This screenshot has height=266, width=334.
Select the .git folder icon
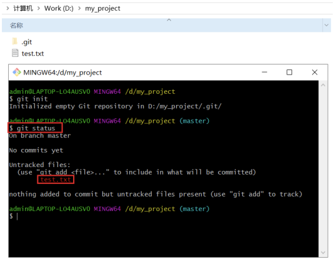coord(15,41)
